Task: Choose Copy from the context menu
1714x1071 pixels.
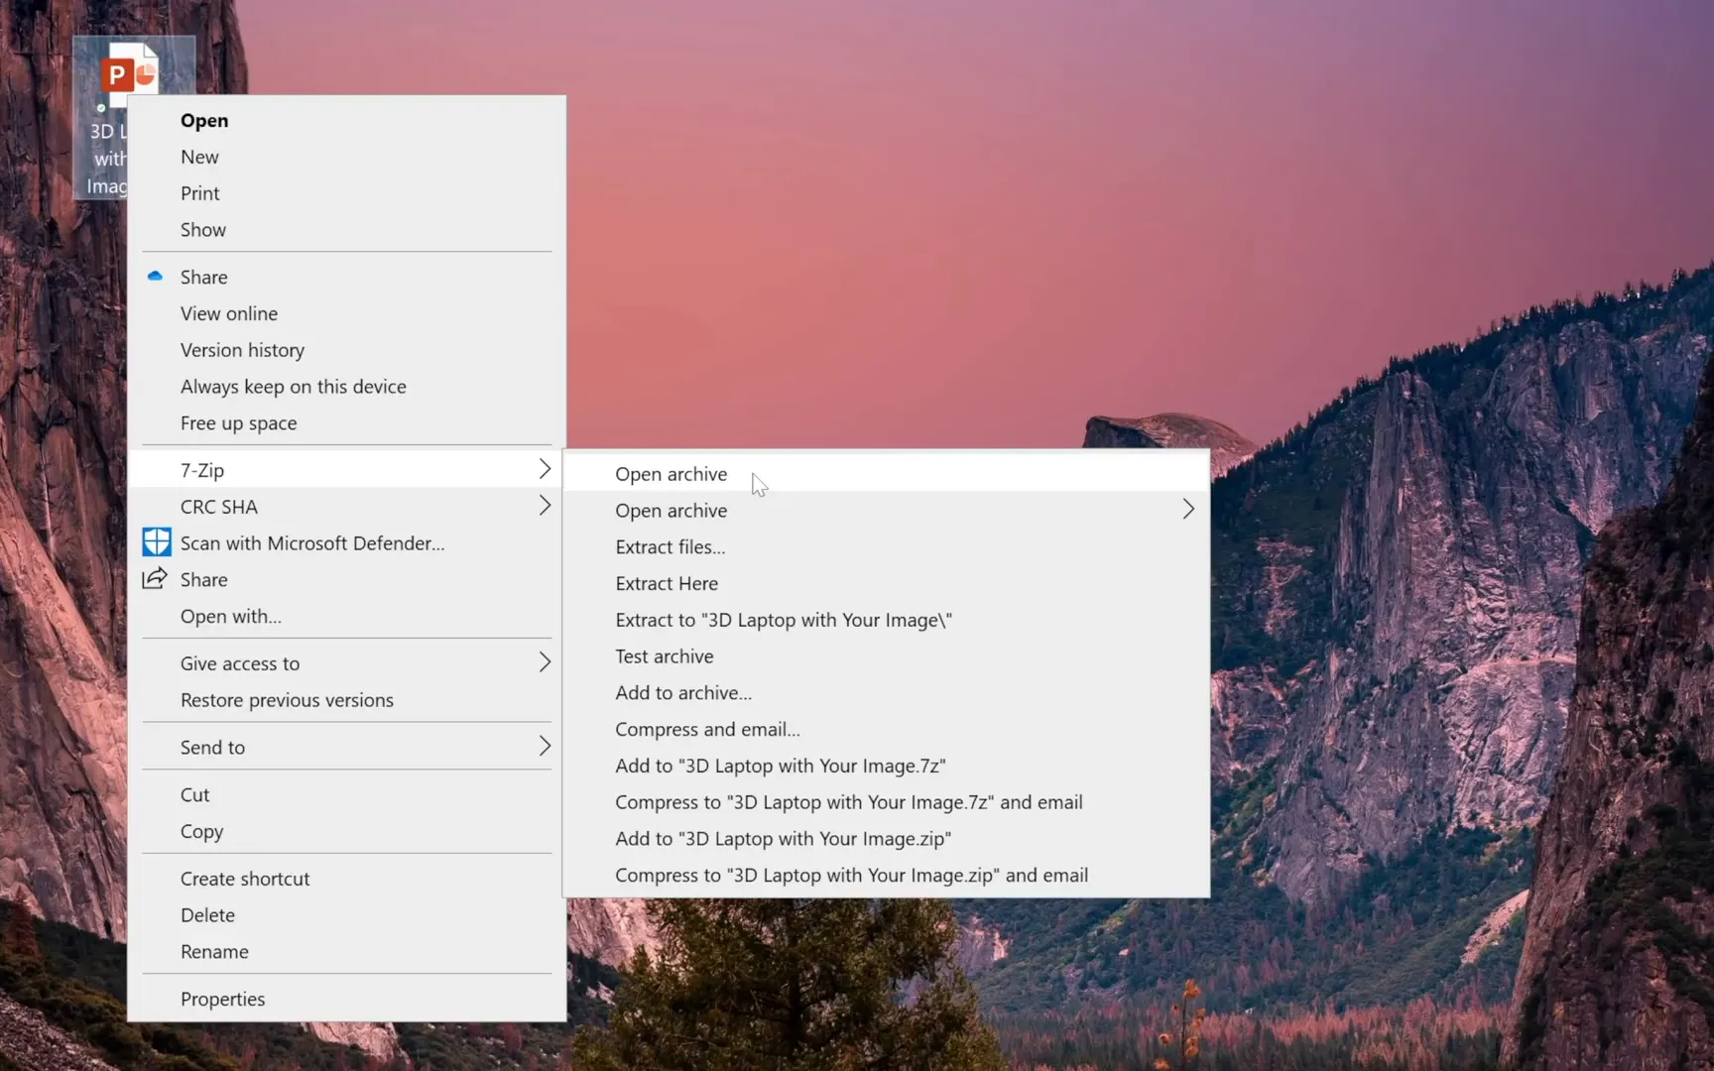Action: [x=347, y=832]
